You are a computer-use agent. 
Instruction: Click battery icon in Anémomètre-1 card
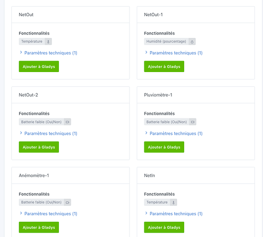tap(67, 202)
